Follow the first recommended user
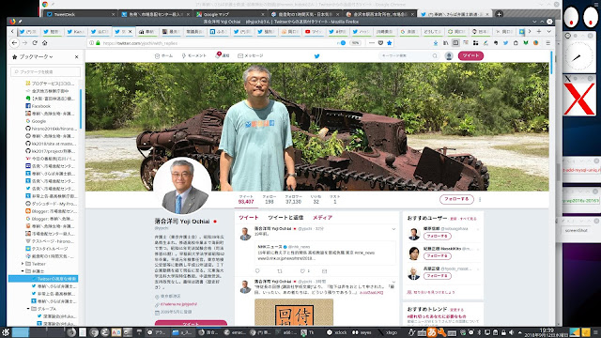 [437, 236]
